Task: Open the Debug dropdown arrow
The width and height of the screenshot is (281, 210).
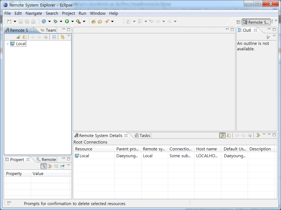Action: pyautogui.click(x=61, y=22)
